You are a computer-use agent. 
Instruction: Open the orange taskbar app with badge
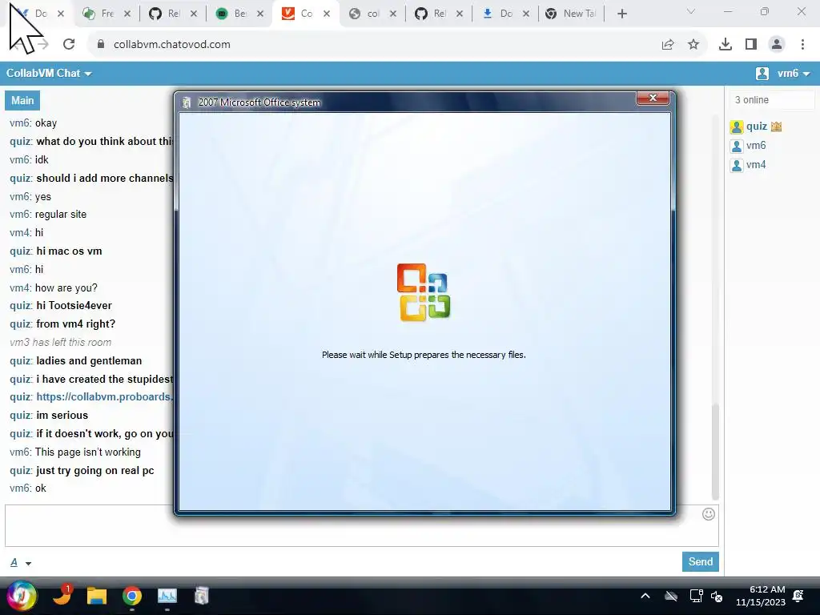[x=62, y=595]
